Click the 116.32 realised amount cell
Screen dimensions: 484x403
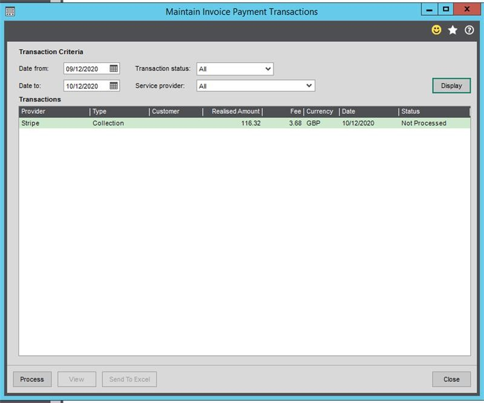click(250, 123)
